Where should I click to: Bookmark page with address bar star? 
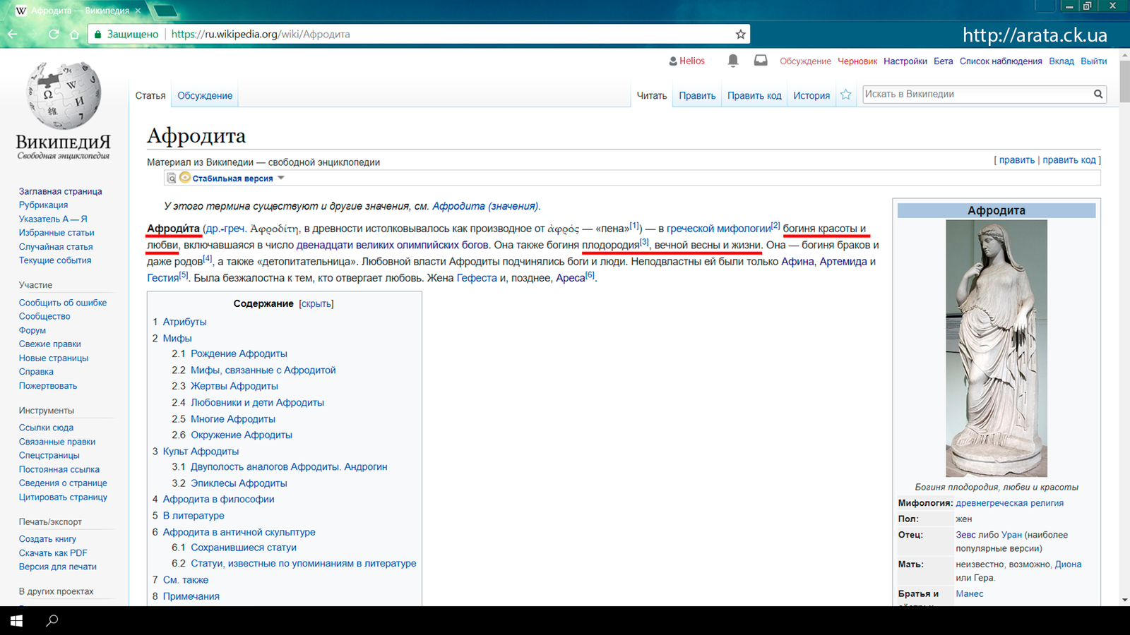[740, 34]
